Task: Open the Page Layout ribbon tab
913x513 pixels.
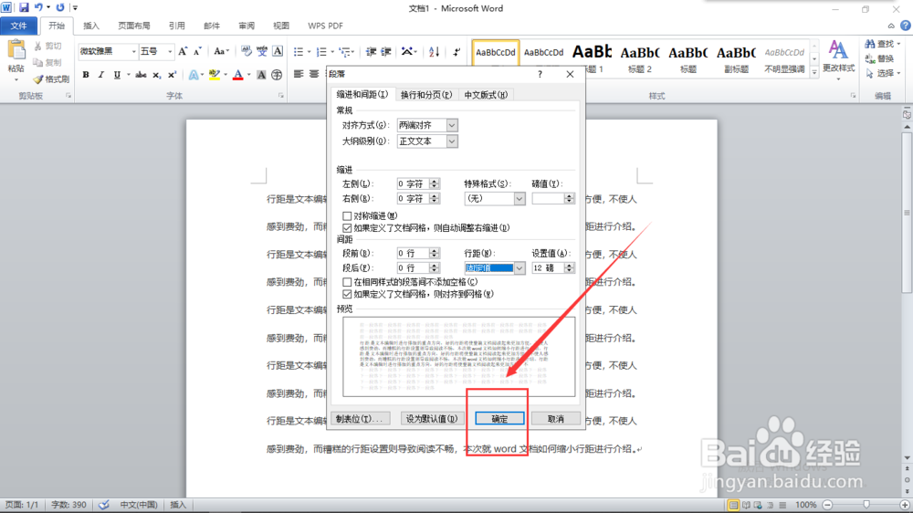Action: click(x=134, y=26)
